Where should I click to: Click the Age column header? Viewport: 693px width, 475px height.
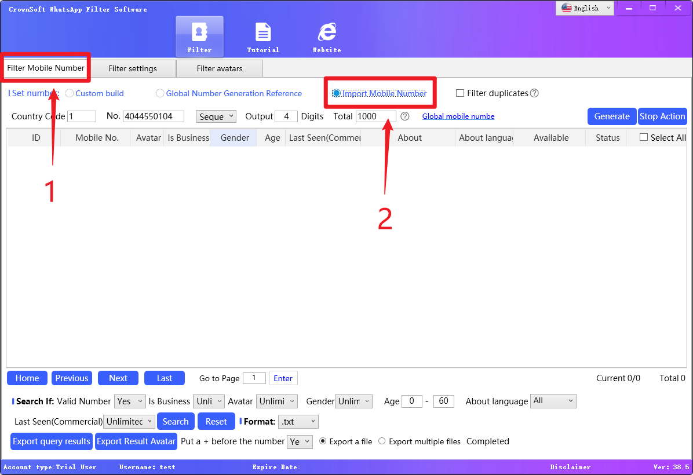[272, 138]
